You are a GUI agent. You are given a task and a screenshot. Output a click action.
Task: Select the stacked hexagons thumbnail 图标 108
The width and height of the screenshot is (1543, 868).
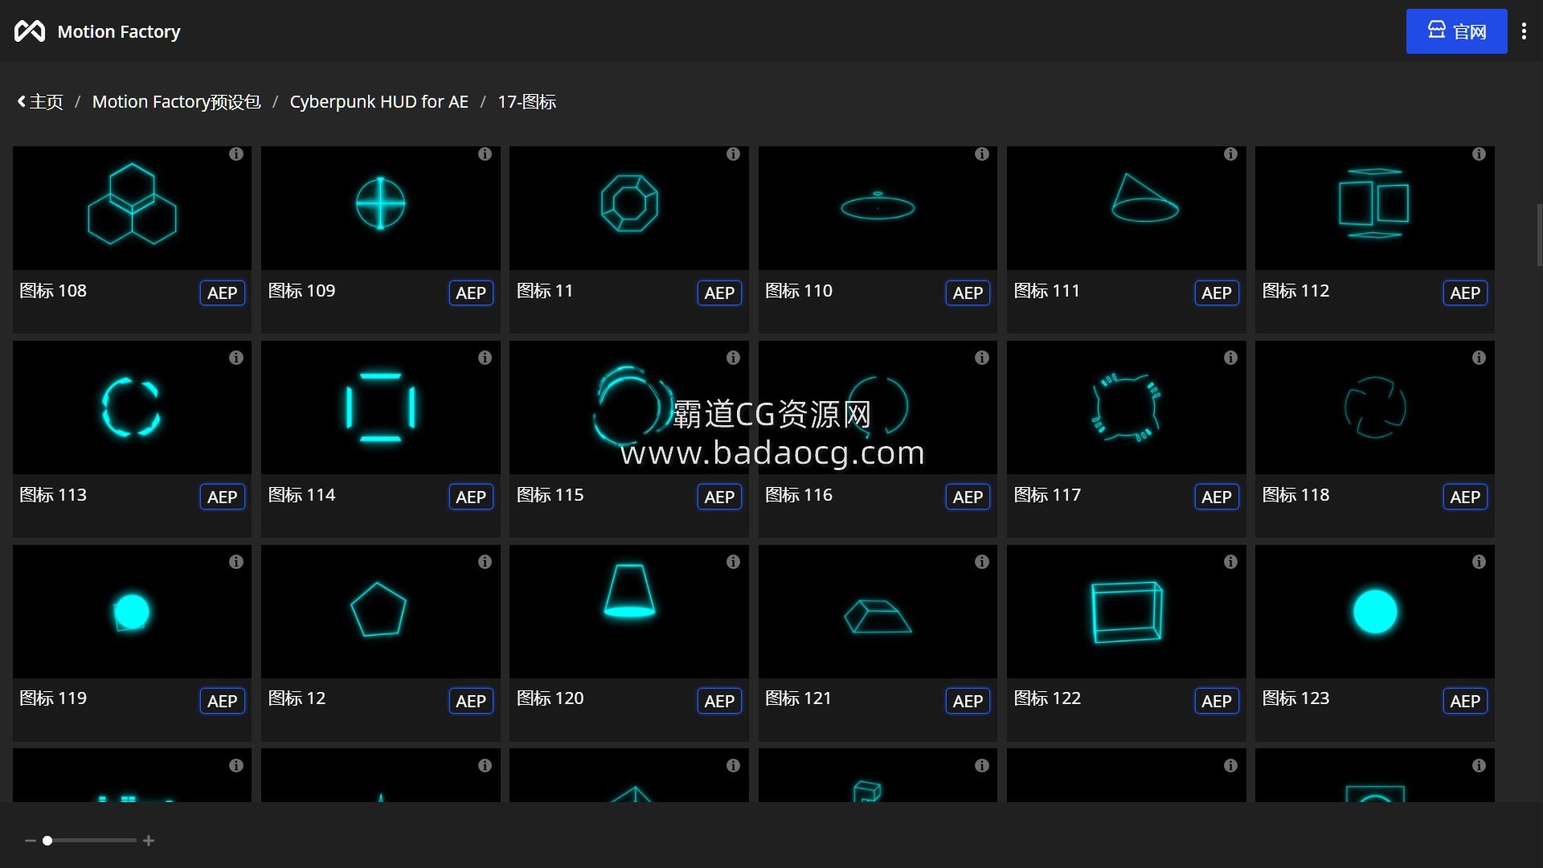[132, 207]
